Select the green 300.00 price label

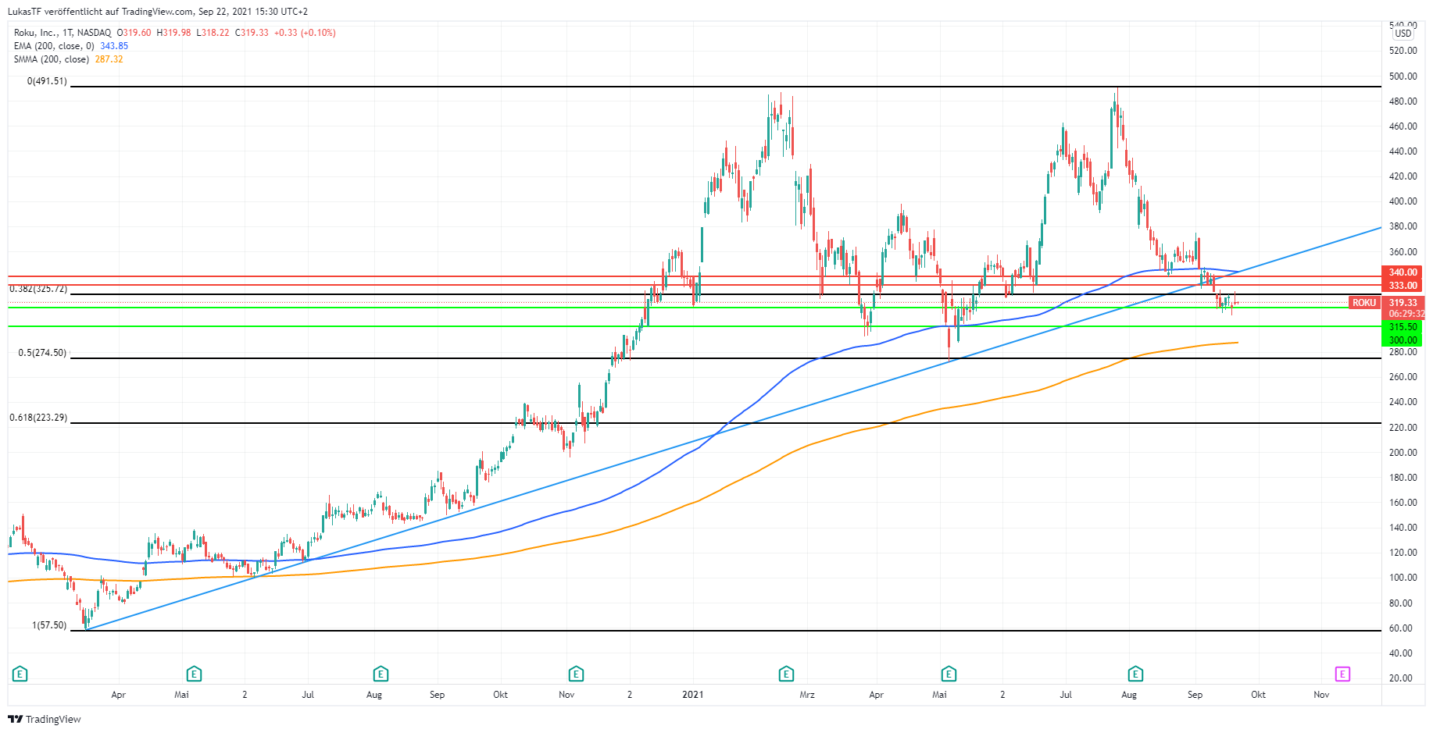pos(1403,340)
